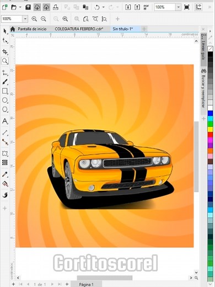The image size is (215, 287).
Task: Select the Connector tool
Action: click(x=5, y=142)
